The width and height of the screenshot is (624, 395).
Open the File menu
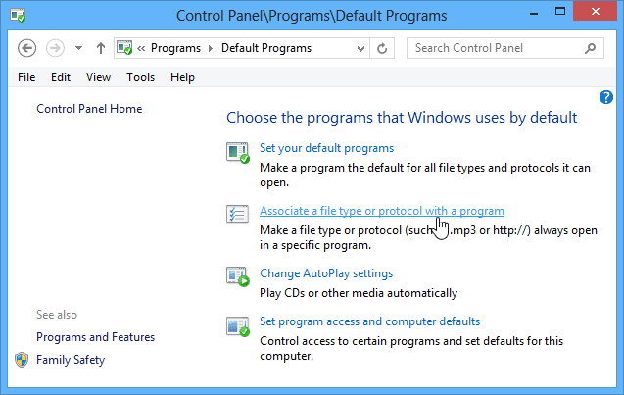(x=26, y=77)
